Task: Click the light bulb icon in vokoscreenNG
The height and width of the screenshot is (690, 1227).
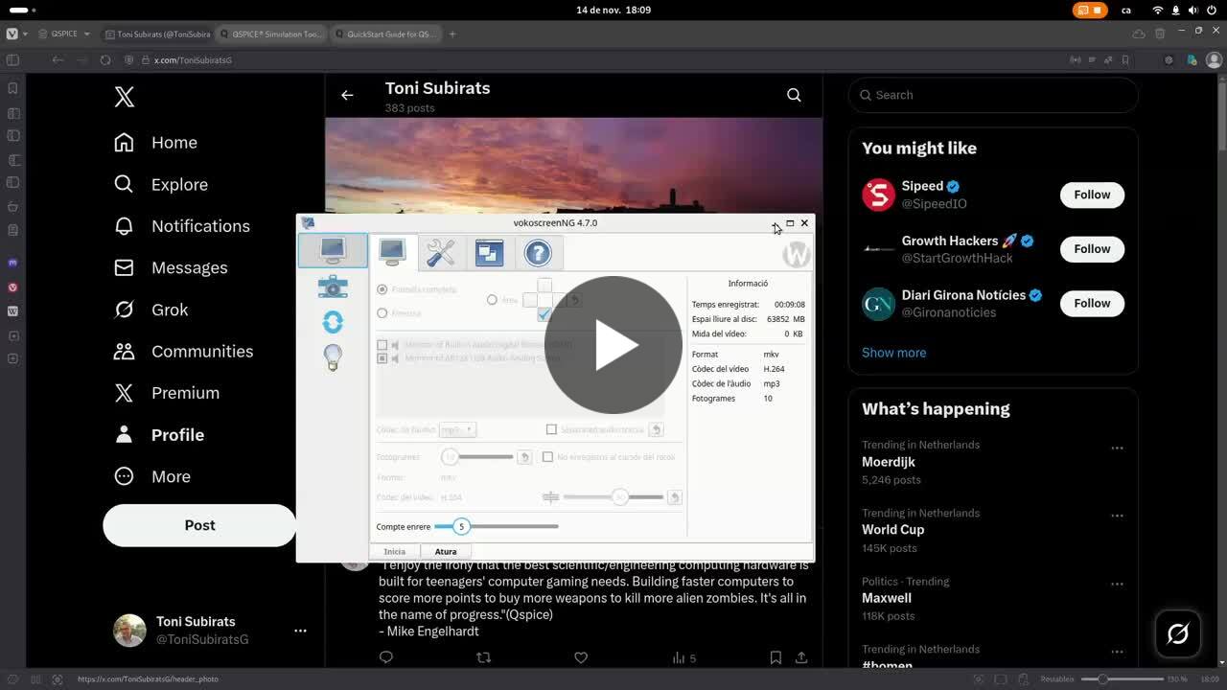Action: (333, 357)
